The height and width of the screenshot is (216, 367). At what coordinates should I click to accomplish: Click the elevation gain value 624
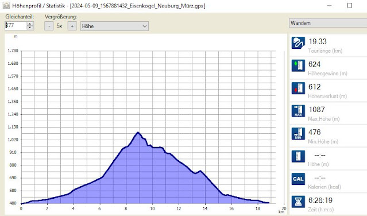pyautogui.click(x=314, y=64)
